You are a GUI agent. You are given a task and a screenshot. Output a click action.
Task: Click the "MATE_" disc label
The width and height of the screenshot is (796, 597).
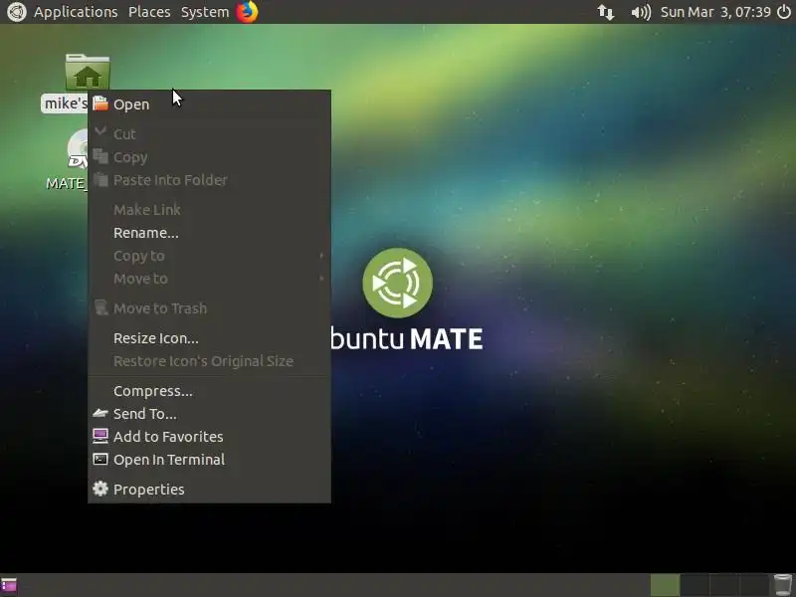click(66, 183)
